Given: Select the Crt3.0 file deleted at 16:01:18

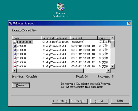Looking at the screenshot, I should click(x=62, y=66).
